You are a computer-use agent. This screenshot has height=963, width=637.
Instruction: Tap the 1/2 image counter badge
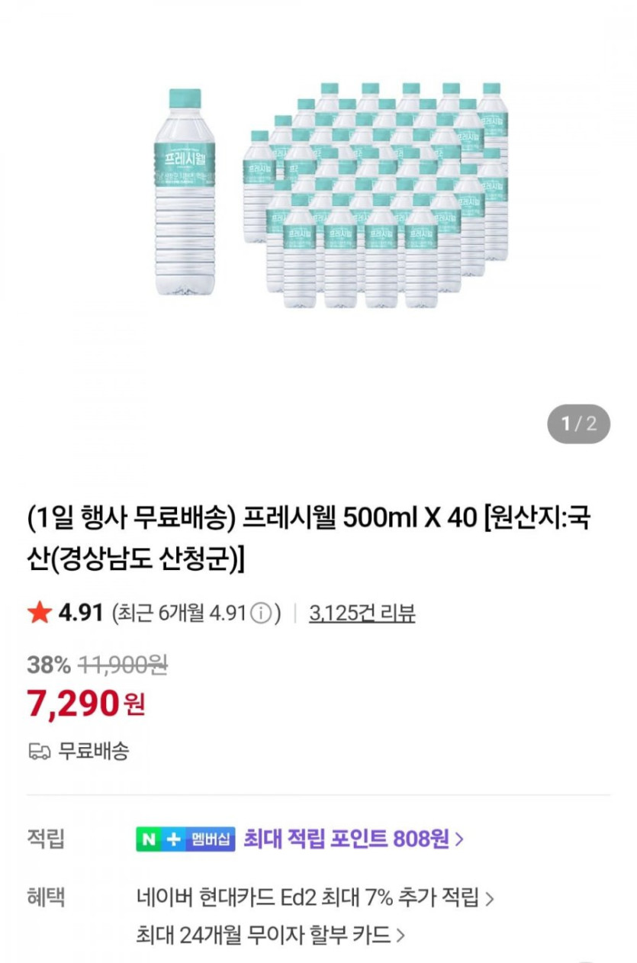click(579, 424)
